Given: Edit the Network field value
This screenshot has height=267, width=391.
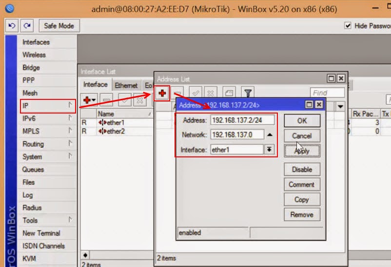Looking at the screenshot, I should click(x=237, y=134).
